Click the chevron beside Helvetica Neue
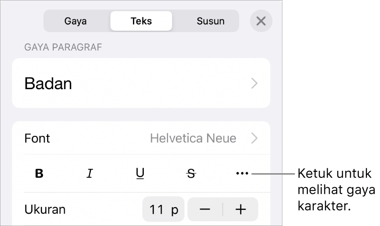The image size is (380, 226). [254, 138]
